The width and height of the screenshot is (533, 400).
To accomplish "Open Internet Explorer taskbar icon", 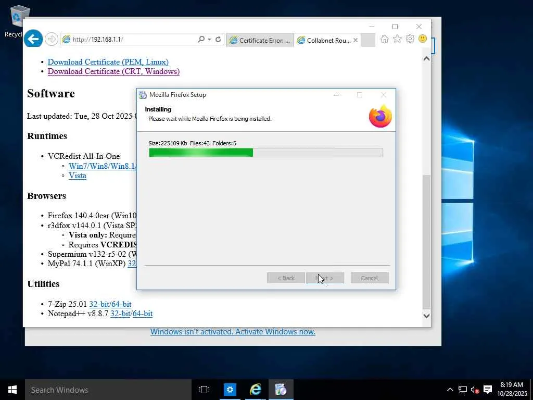I will click(255, 390).
